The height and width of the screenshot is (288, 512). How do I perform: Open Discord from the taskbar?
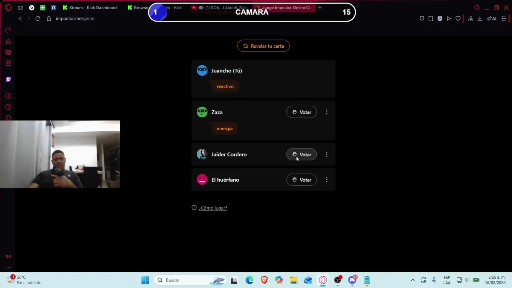tap(352, 280)
